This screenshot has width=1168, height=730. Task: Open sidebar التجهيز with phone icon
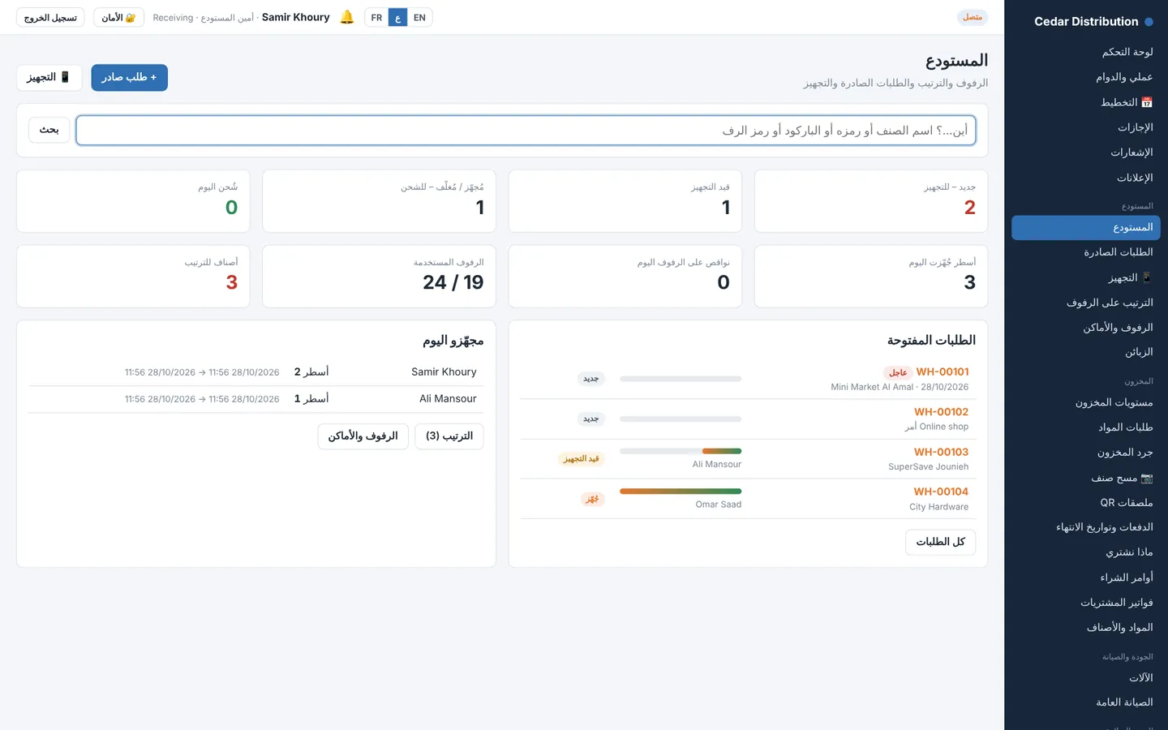click(x=1086, y=277)
